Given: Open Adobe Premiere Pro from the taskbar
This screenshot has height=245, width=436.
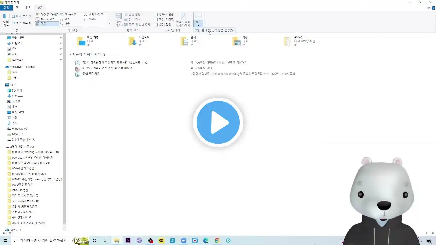Looking at the screenshot, I should (x=128, y=241).
